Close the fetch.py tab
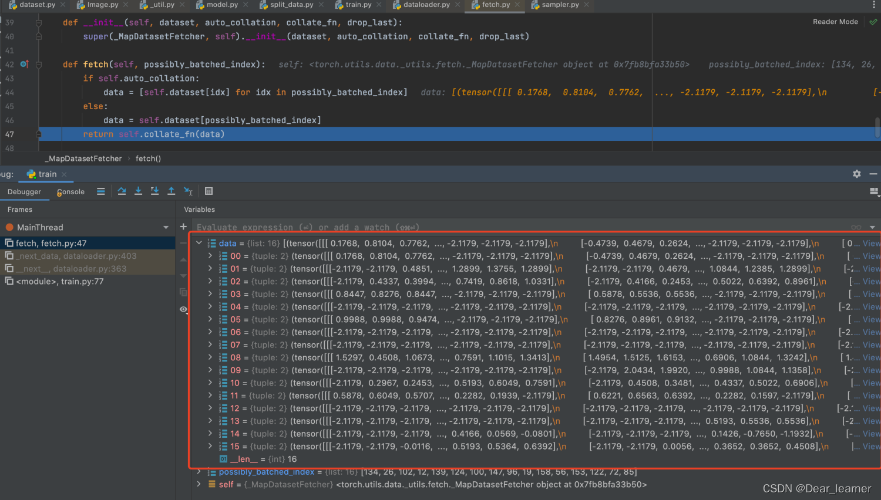 pos(517,5)
